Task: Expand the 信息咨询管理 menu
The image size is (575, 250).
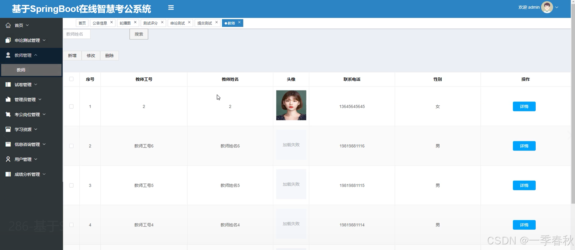Action: pos(44,144)
